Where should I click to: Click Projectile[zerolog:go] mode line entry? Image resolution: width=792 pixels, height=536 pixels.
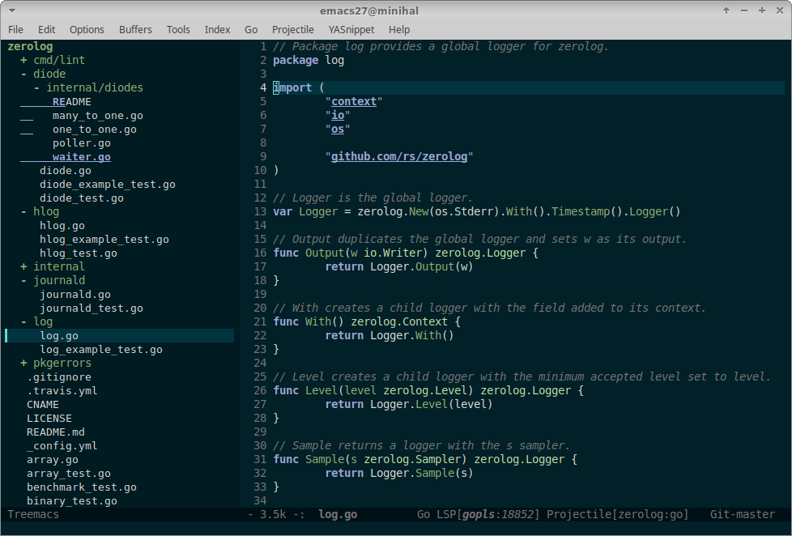(x=617, y=514)
